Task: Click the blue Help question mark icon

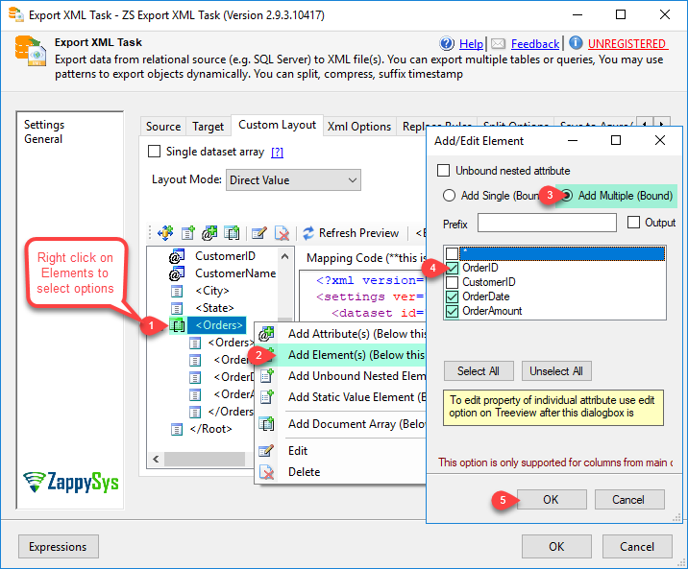Action: click(x=447, y=44)
